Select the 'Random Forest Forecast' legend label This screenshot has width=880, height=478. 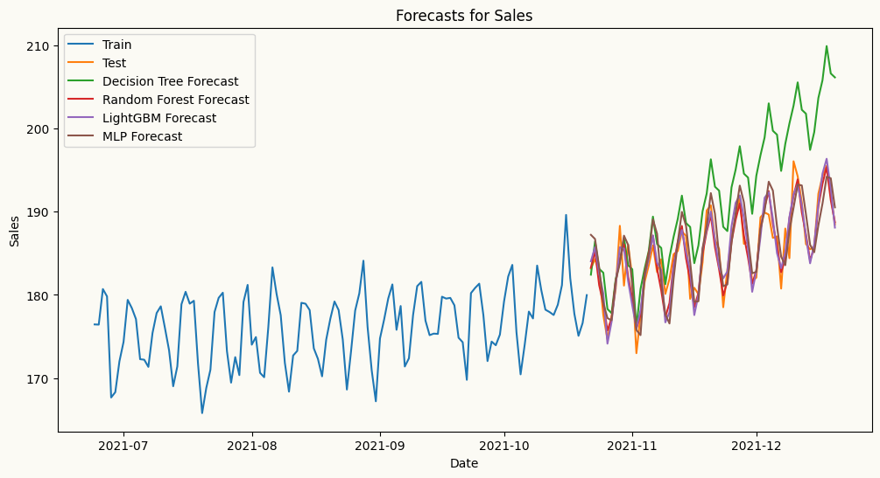point(175,100)
